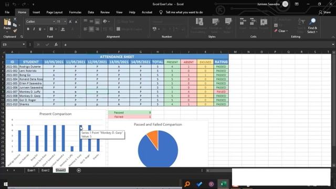Click the Orientation text-angle icon

tap(105, 22)
